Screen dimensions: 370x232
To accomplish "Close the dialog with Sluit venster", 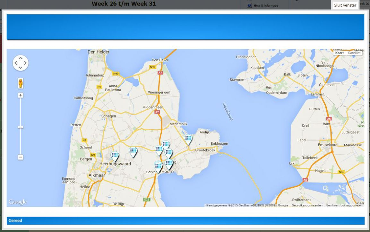I will 345,5.
